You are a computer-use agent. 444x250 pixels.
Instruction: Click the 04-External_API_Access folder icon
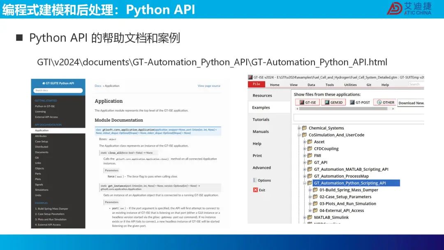point(315,211)
